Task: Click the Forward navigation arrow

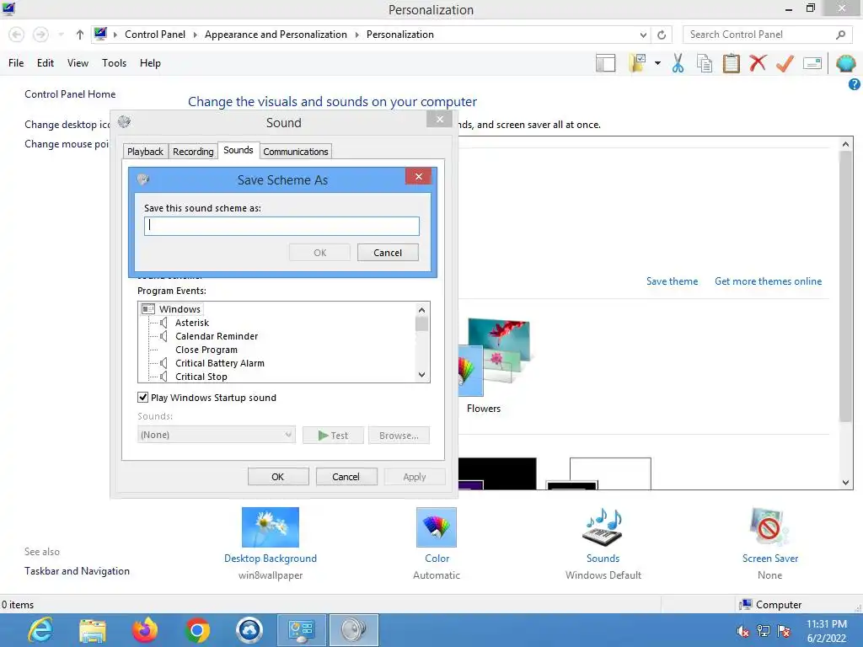Action: coord(40,35)
